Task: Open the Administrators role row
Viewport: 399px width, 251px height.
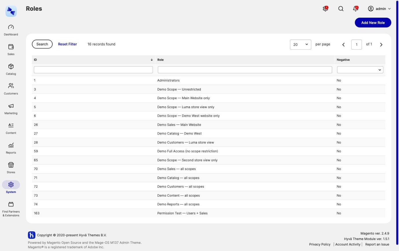Action: (x=208, y=80)
